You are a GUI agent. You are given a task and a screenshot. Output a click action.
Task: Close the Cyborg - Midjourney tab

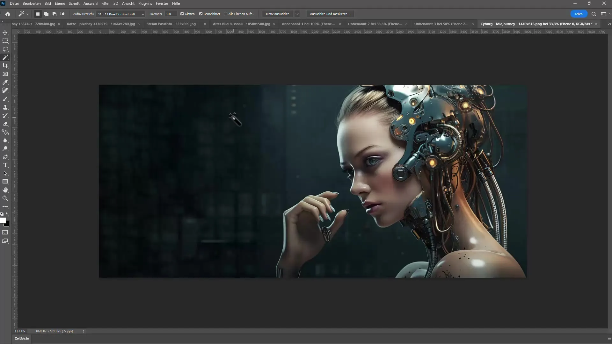click(x=596, y=24)
